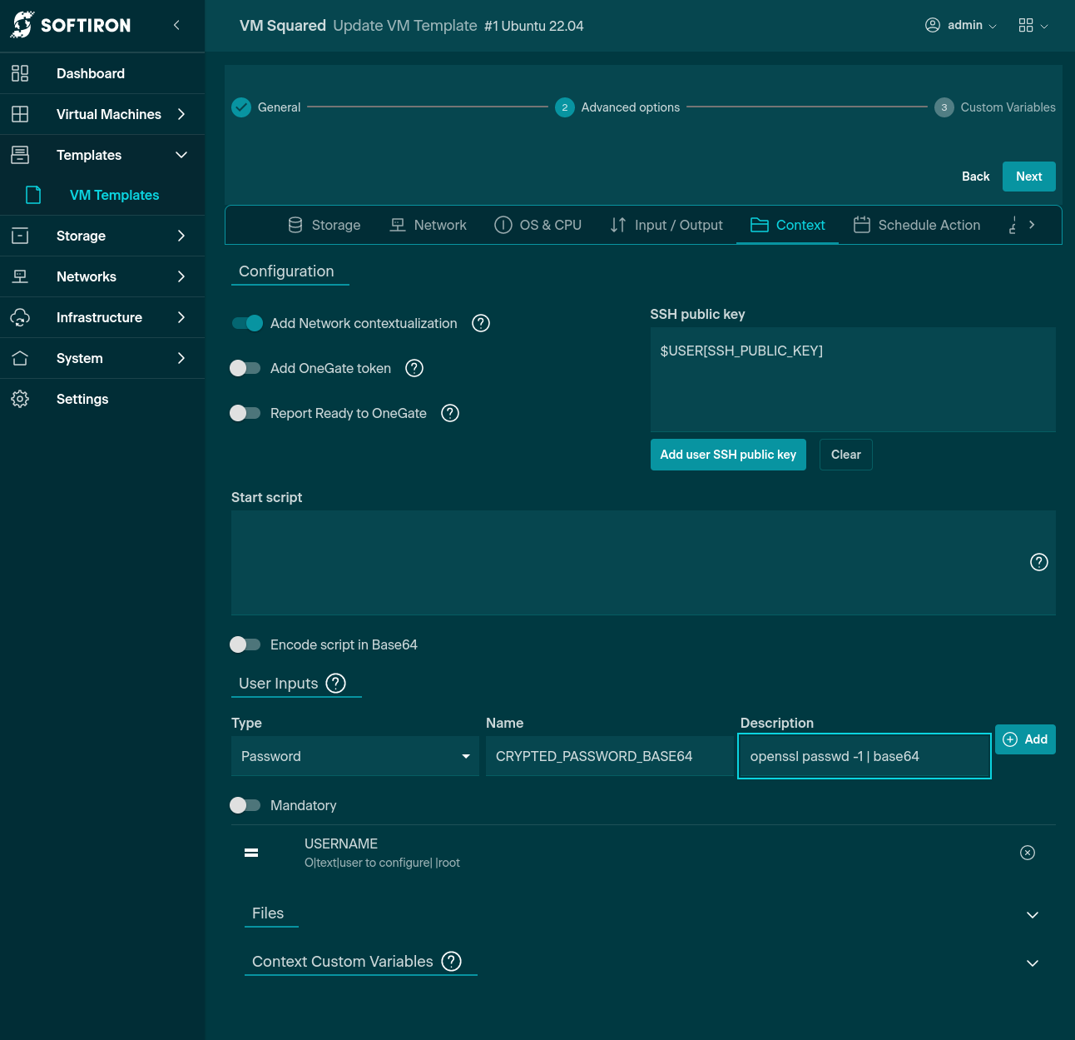This screenshot has width=1075, height=1040.
Task: Click the Start script help icon
Action: [1038, 562]
